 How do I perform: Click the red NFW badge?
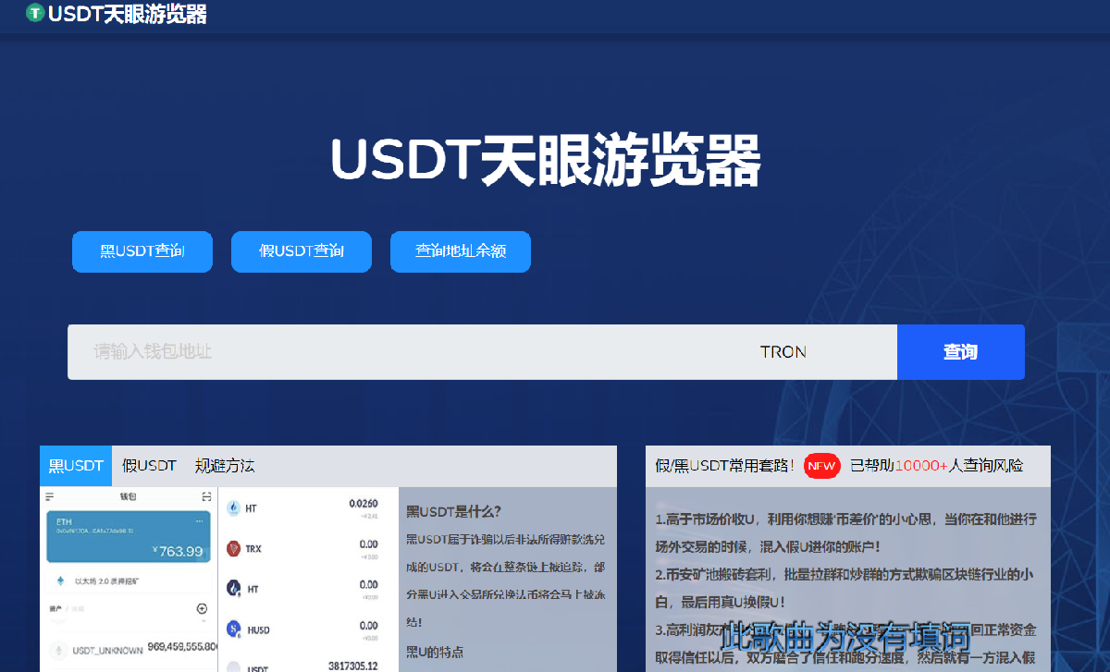[x=821, y=466]
